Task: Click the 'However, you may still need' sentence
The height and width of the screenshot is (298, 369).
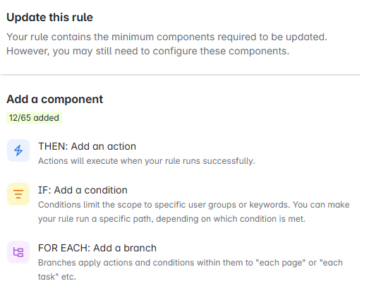Action: tap(147, 51)
